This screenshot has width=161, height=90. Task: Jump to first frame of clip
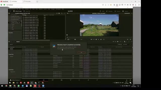91,39
